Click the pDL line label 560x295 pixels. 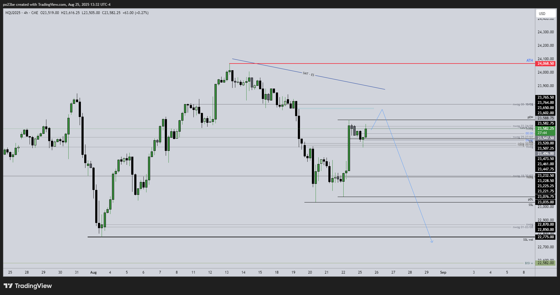coord(530,199)
